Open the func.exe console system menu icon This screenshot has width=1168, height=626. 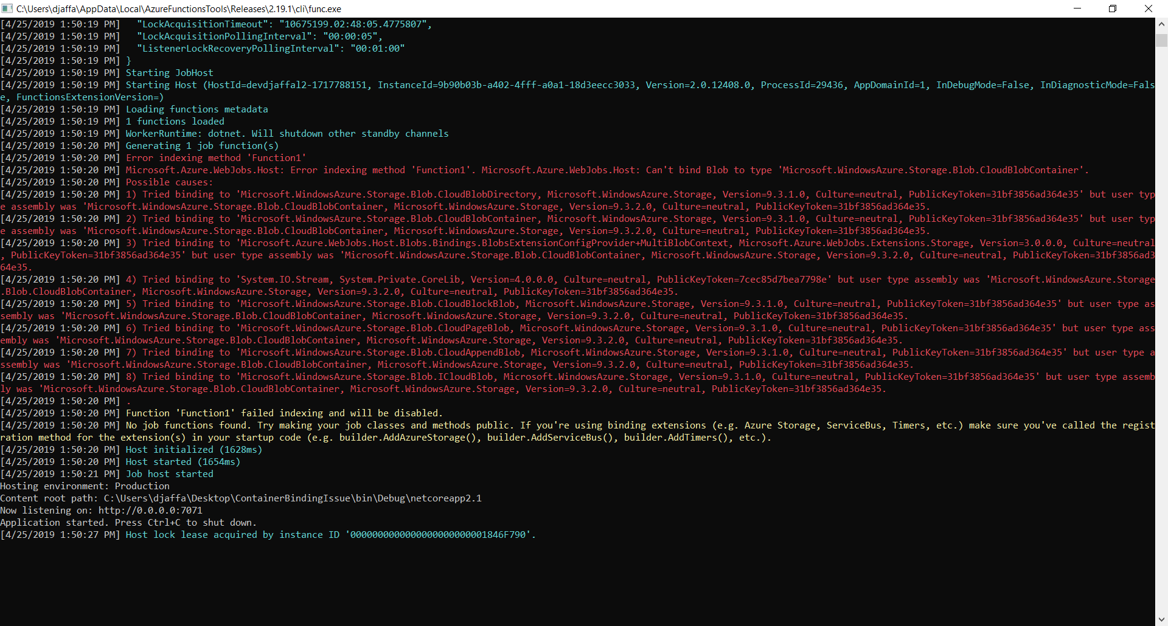pos(7,9)
